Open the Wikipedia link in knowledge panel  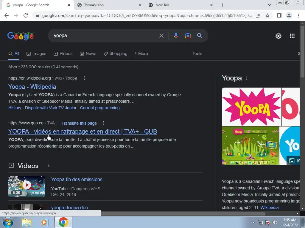(x=269, y=208)
